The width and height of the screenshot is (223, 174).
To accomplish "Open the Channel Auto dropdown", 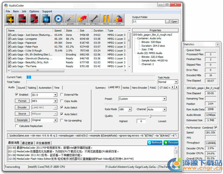I will point(164,109).
